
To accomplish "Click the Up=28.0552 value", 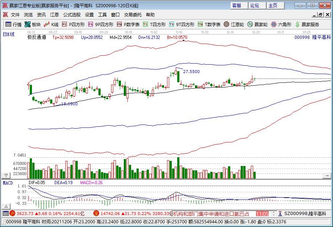I will click(92, 37).
